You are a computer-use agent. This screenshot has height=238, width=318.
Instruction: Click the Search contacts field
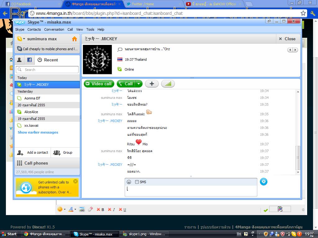(x=47, y=70)
